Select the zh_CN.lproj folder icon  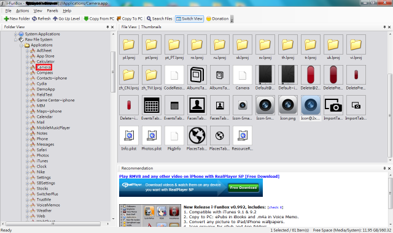[129, 75]
